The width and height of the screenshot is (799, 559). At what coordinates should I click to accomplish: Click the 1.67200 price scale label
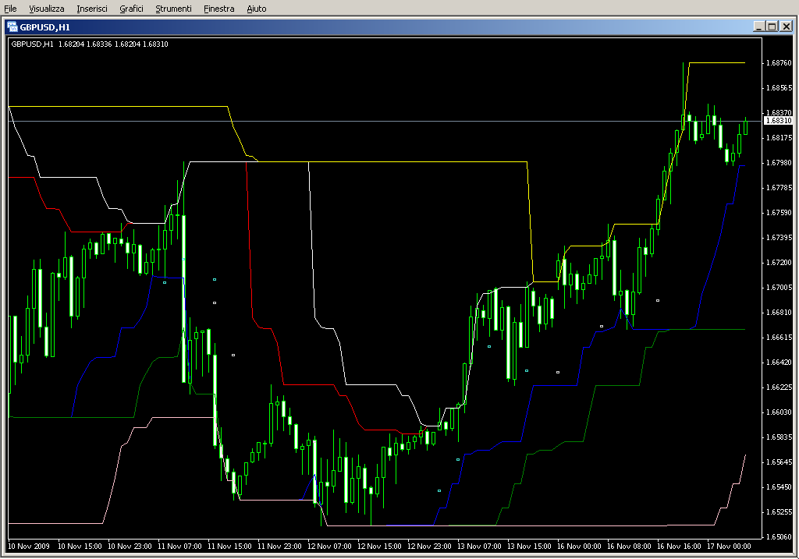point(779,262)
